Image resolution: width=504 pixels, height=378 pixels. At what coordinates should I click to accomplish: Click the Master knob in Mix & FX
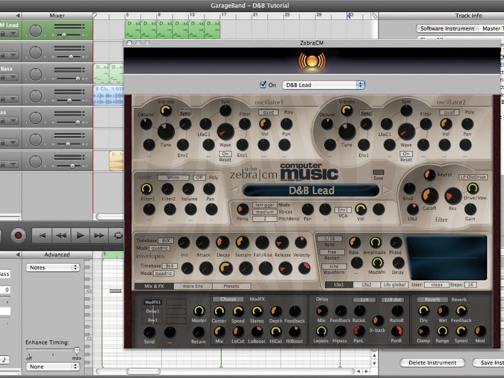click(x=199, y=311)
